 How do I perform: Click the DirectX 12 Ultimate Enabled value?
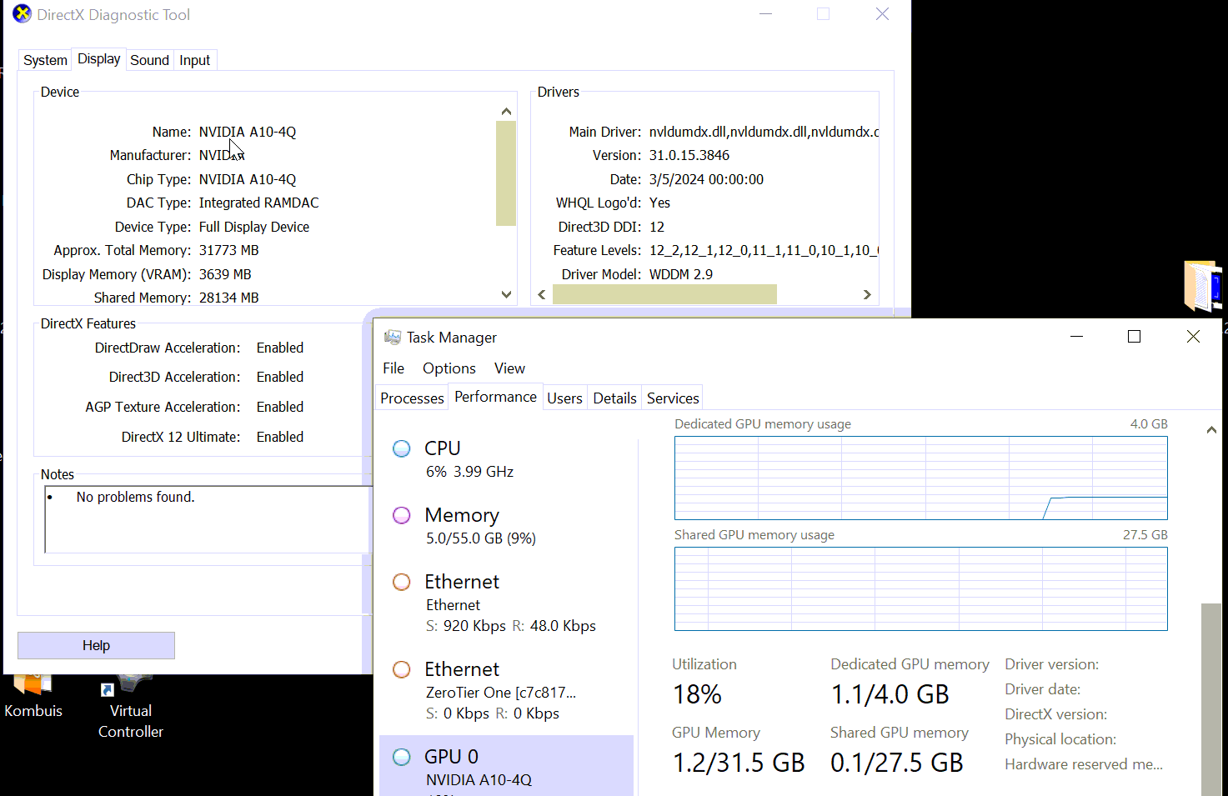[280, 437]
